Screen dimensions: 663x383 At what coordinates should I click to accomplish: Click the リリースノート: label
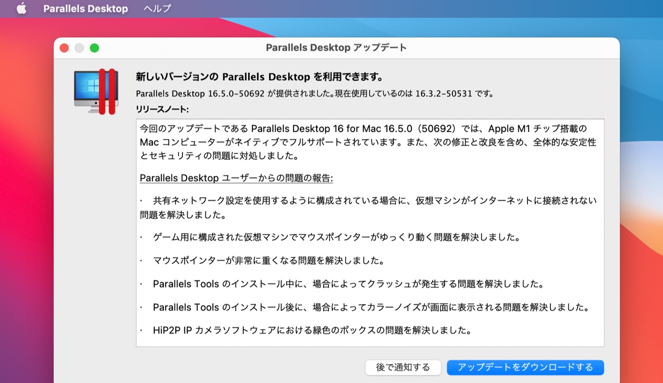pyautogui.click(x=162, y=109)
